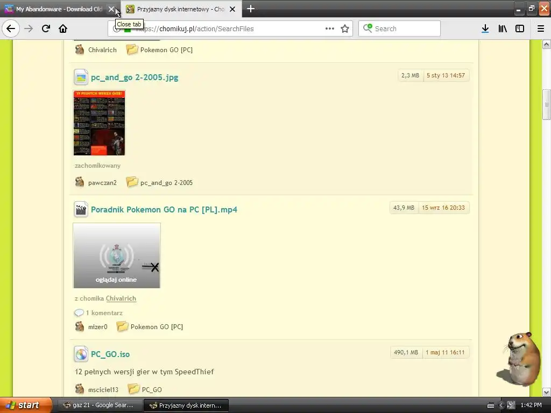Click the forward navigation arrow
Screen dimensions: 551x413
(x=29, y=29)
